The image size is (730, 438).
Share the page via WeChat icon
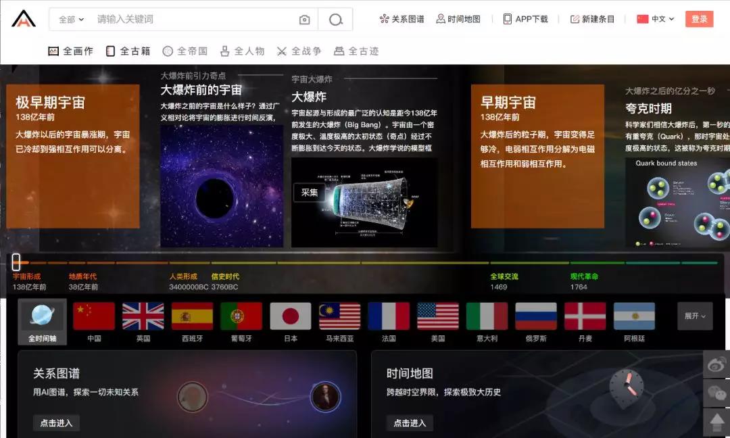click(719, 392)
